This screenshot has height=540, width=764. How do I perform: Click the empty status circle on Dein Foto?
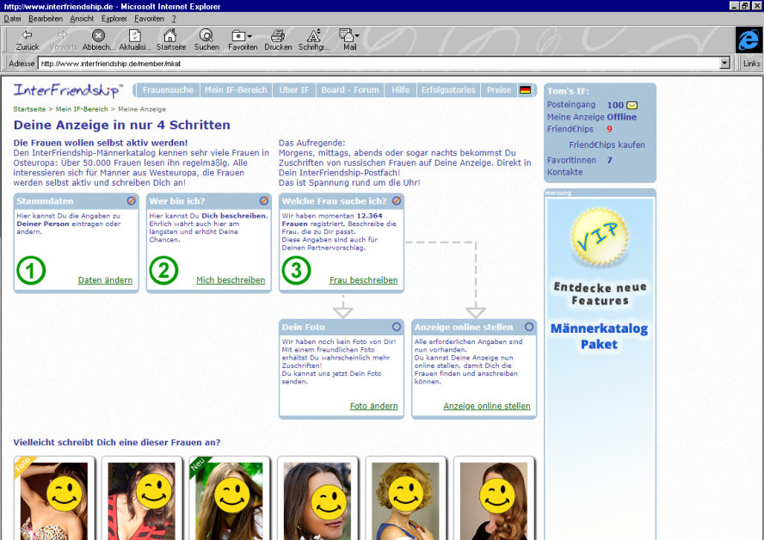[397, 327]
